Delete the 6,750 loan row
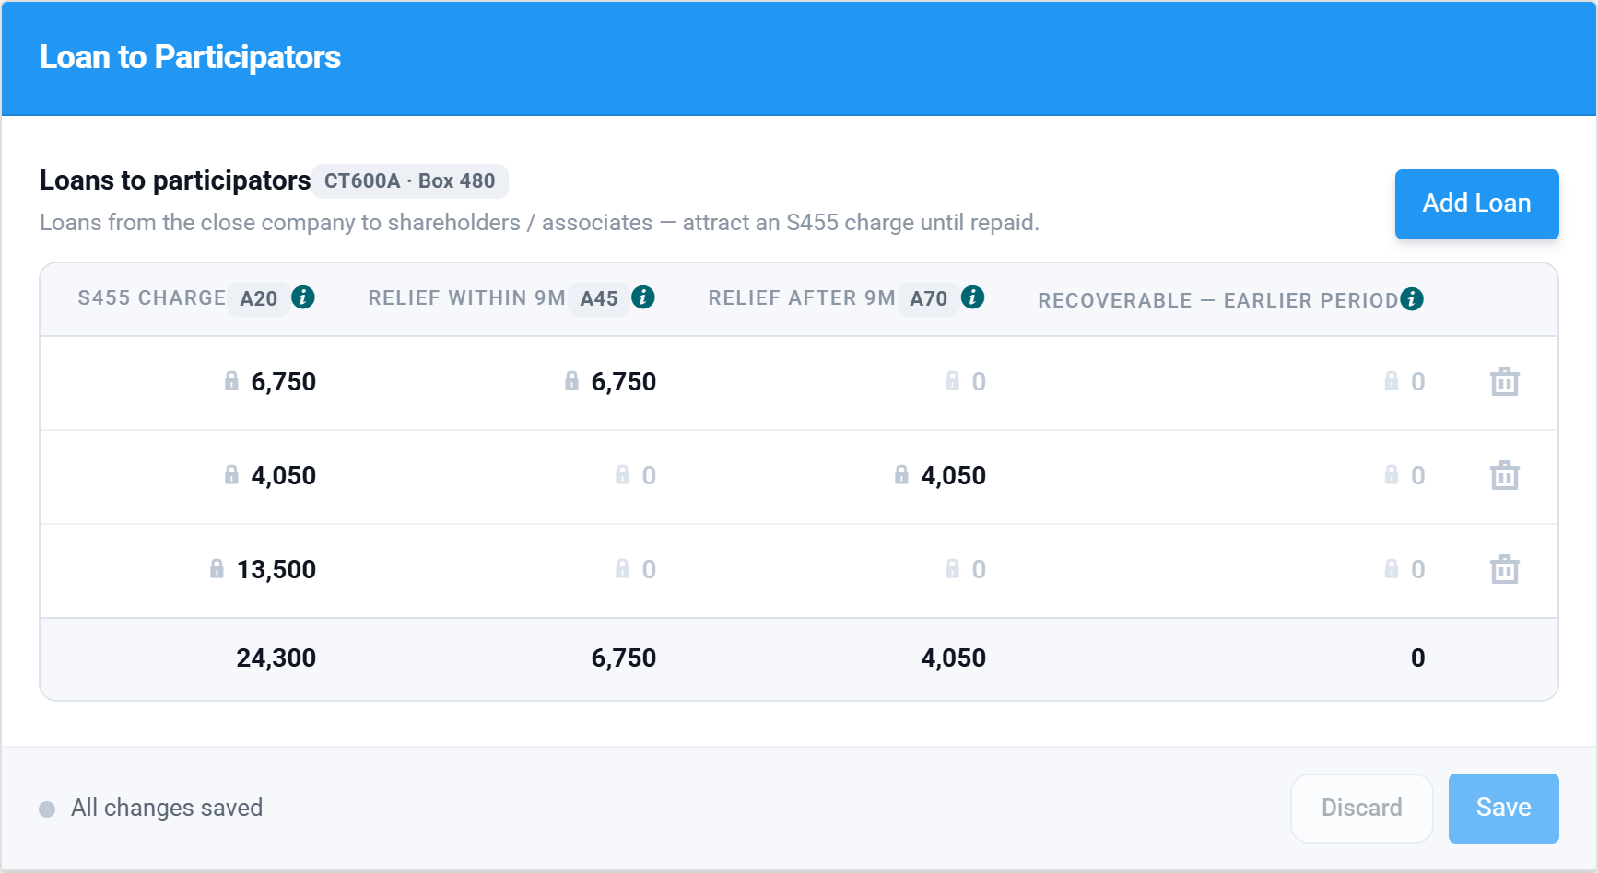This screenshot has width=1598, height=873. tap(1505, 381)
